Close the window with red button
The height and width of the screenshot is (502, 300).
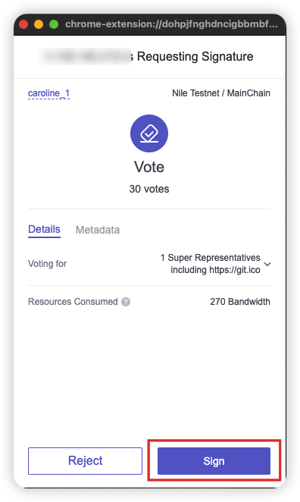(24, 24)
